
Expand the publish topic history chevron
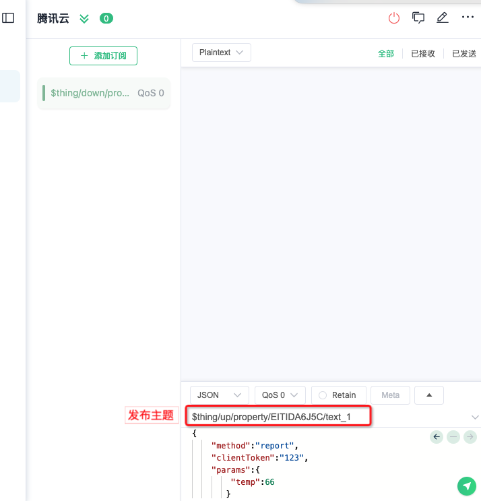point(475,417)
